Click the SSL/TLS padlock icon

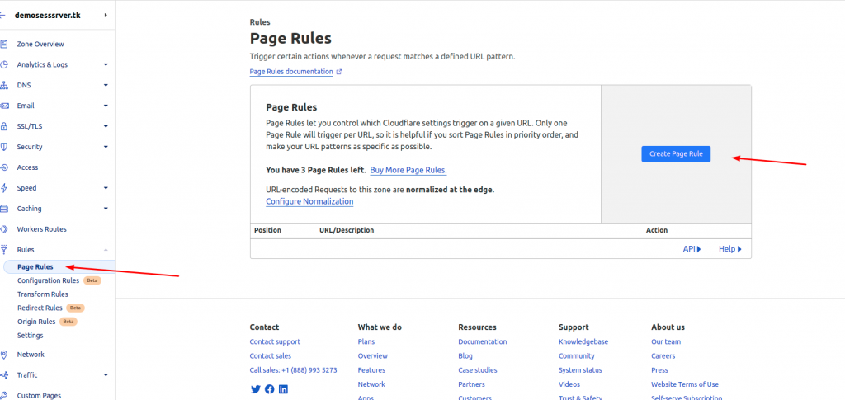[x=4, y=126]
